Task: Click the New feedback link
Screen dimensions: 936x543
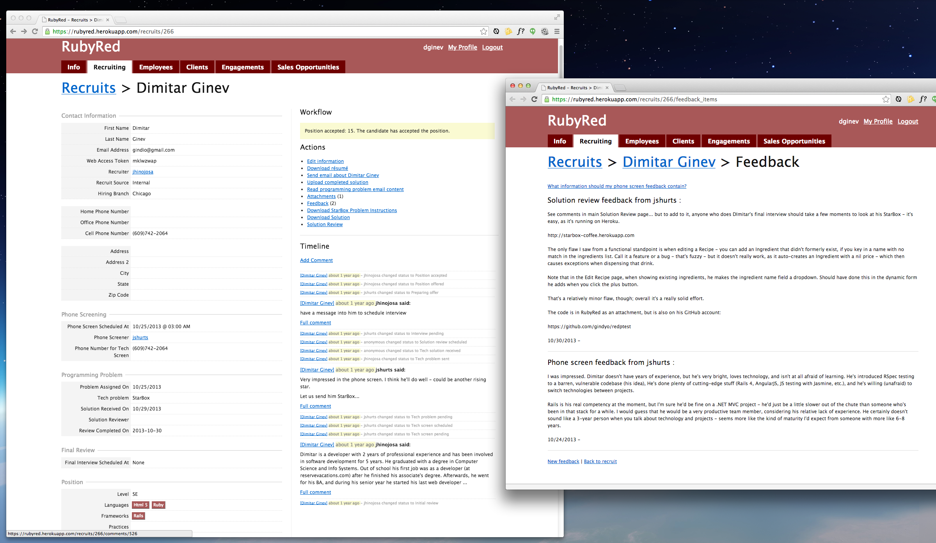Action: 563,462
